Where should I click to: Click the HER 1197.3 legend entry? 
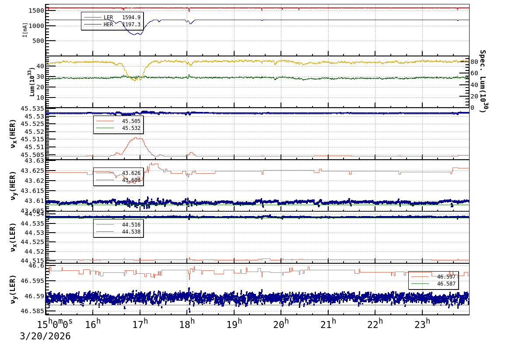tap(112, 24)
